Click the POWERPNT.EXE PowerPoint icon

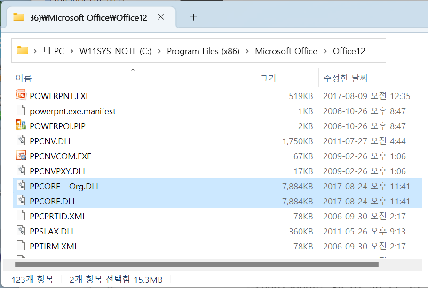pyautogui.click(x=21, y=95)
